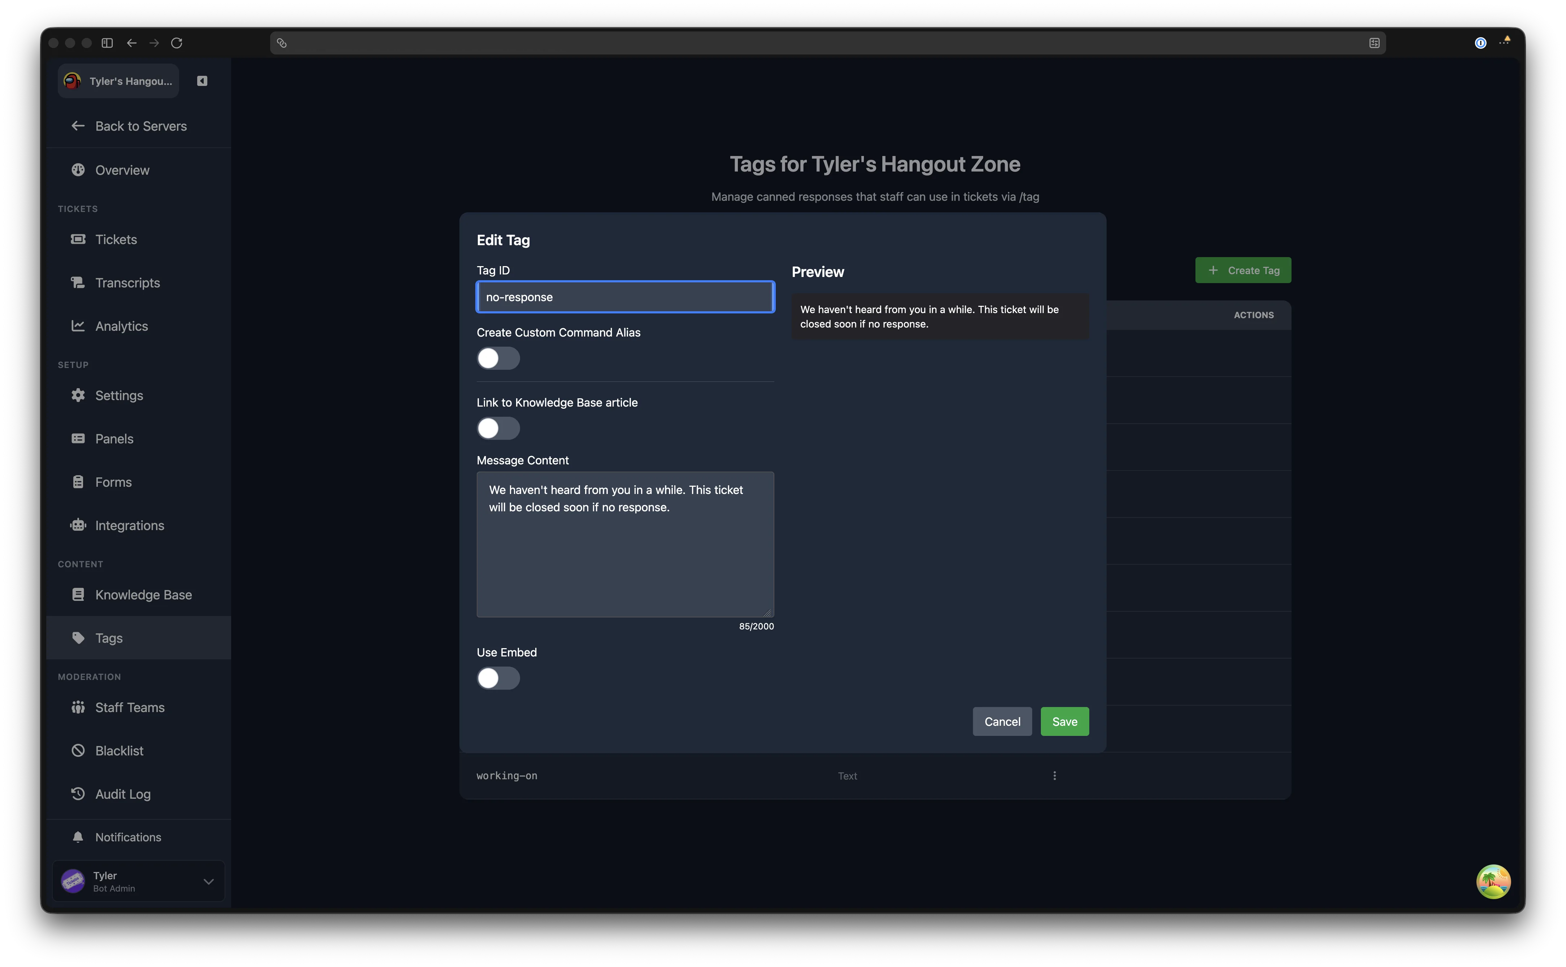Focus the Tag ID input field
This screenshot has width=1566, height=967.
[625, 297]
